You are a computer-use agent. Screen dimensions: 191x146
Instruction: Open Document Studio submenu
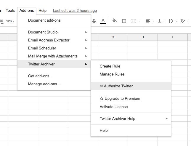coord(54,32)
